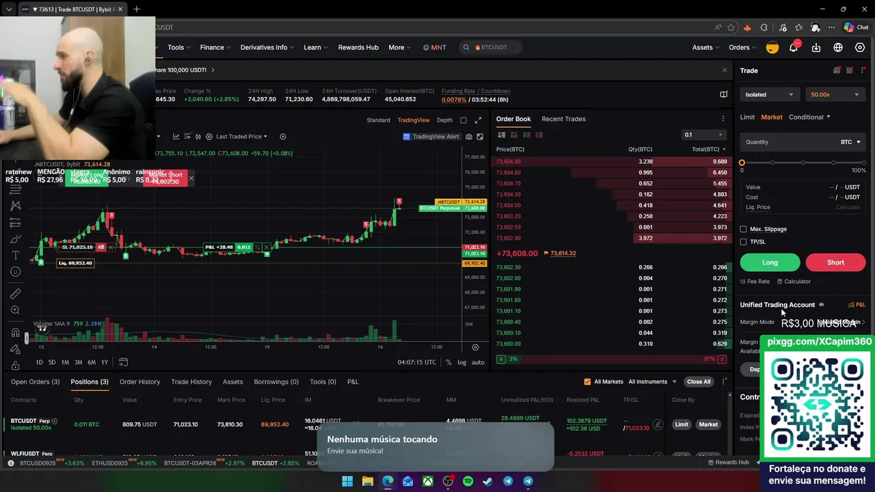Image resolution: width=875 pixels, height=492 pixels.
Task: Open Windows Start menu
Action: (347, 481)
